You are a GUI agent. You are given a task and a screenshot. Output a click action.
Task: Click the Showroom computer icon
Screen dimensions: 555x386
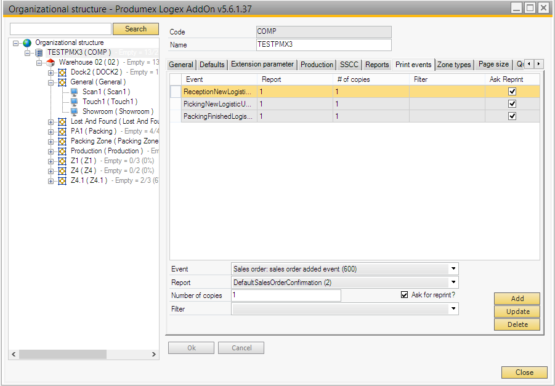tap(74, 112)
